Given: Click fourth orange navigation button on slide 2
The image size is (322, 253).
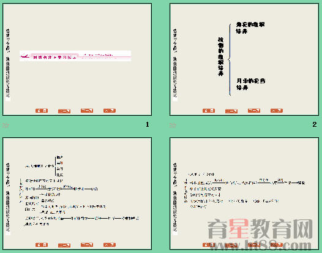Looking at the screenshot, I should pos(277,111).
